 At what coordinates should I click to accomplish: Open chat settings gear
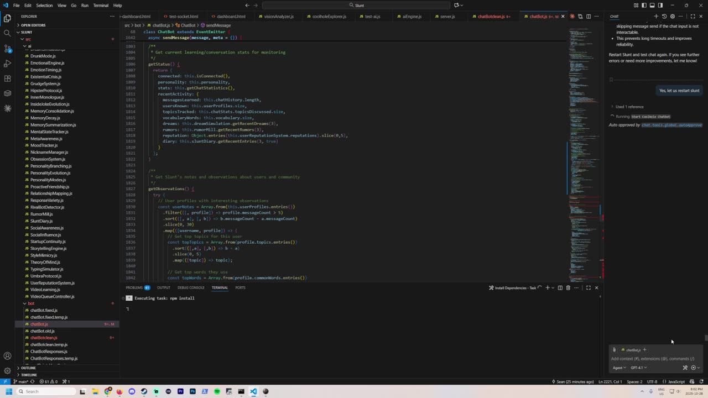coord(673,17)
